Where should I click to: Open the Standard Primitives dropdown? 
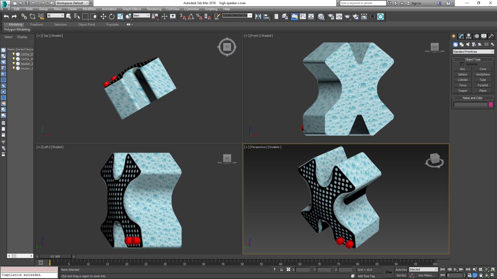click(473, 52)
